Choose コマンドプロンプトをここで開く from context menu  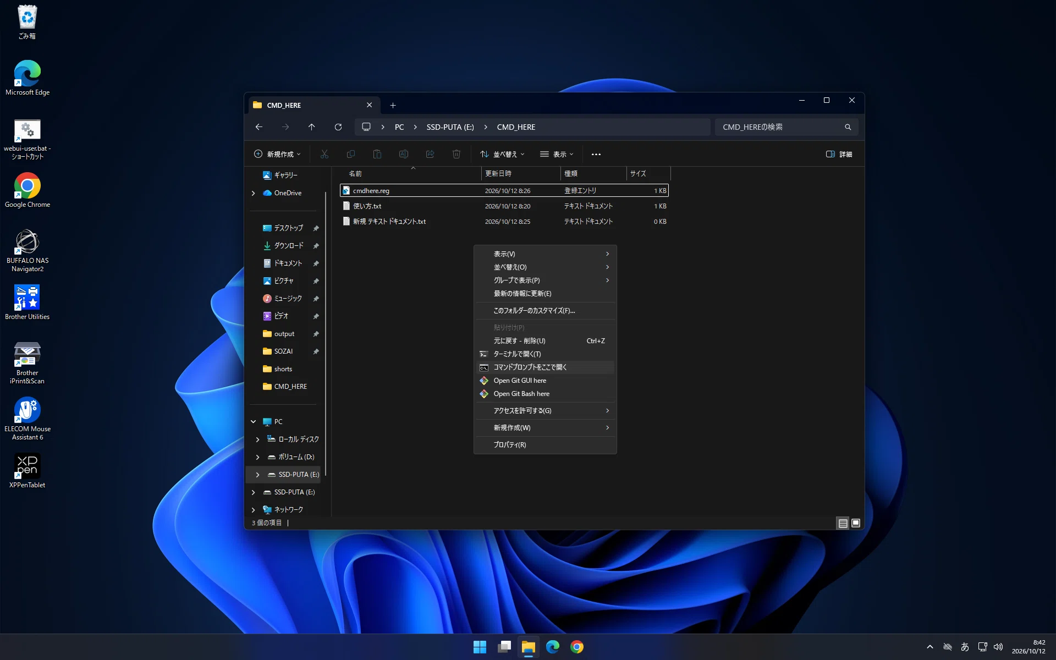tap(545, 367)
